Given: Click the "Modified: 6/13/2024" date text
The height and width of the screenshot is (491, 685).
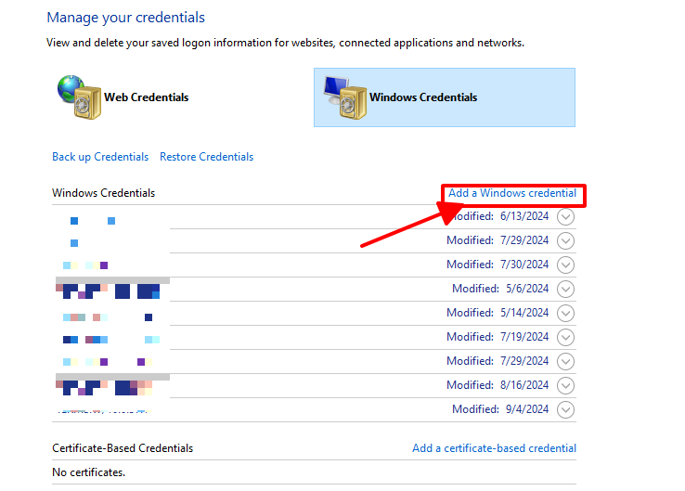Looking at the screenshot, I should [x=498, y=216].
